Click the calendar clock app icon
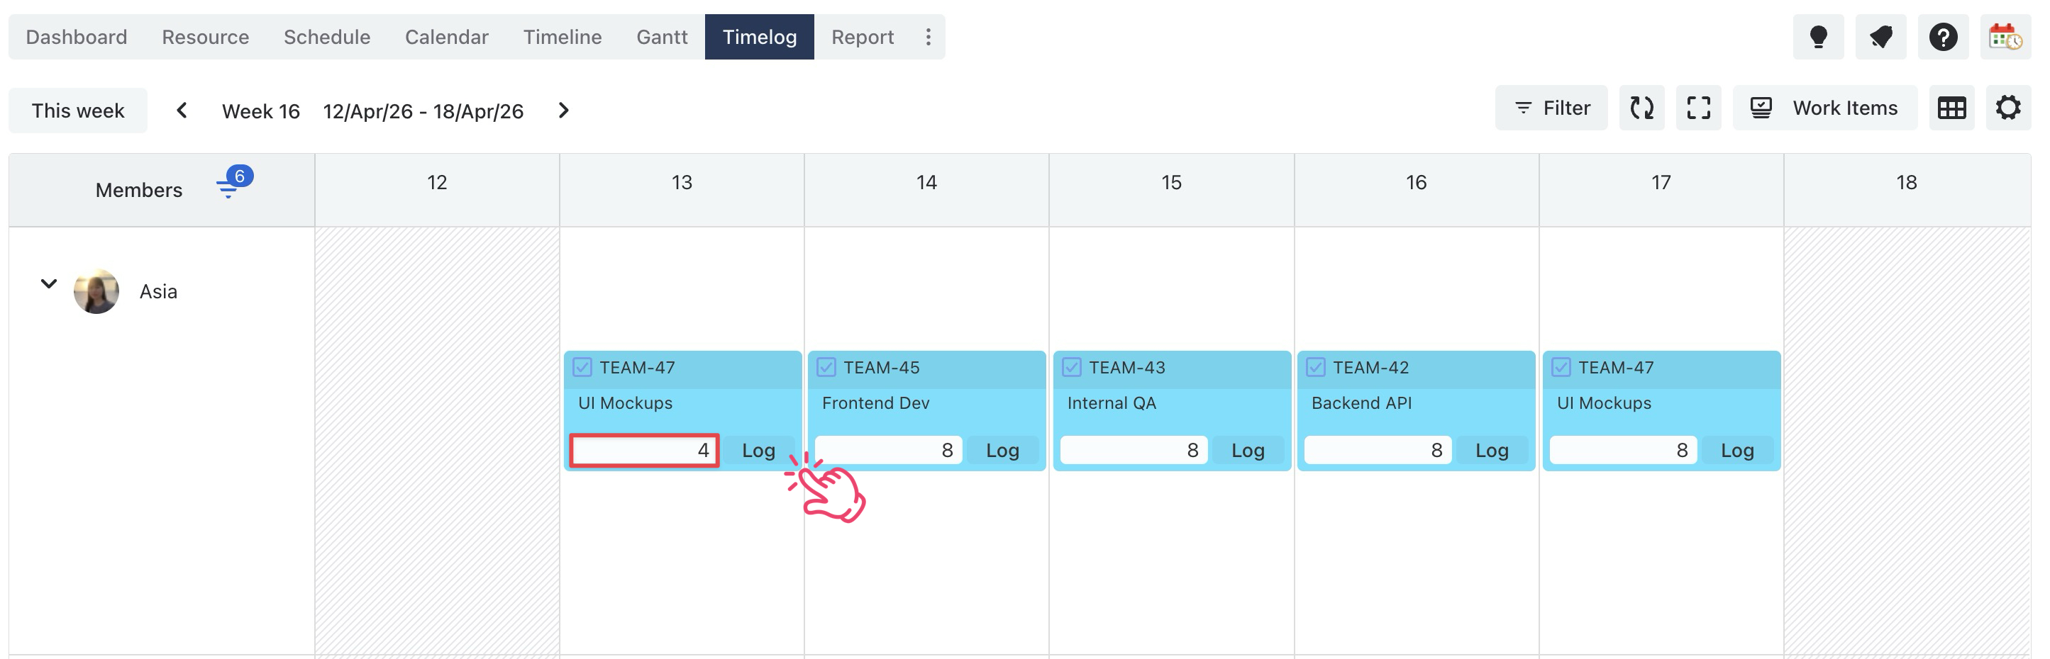The width and height of the screenshot is (2050, 659). tap(2005, 37)
